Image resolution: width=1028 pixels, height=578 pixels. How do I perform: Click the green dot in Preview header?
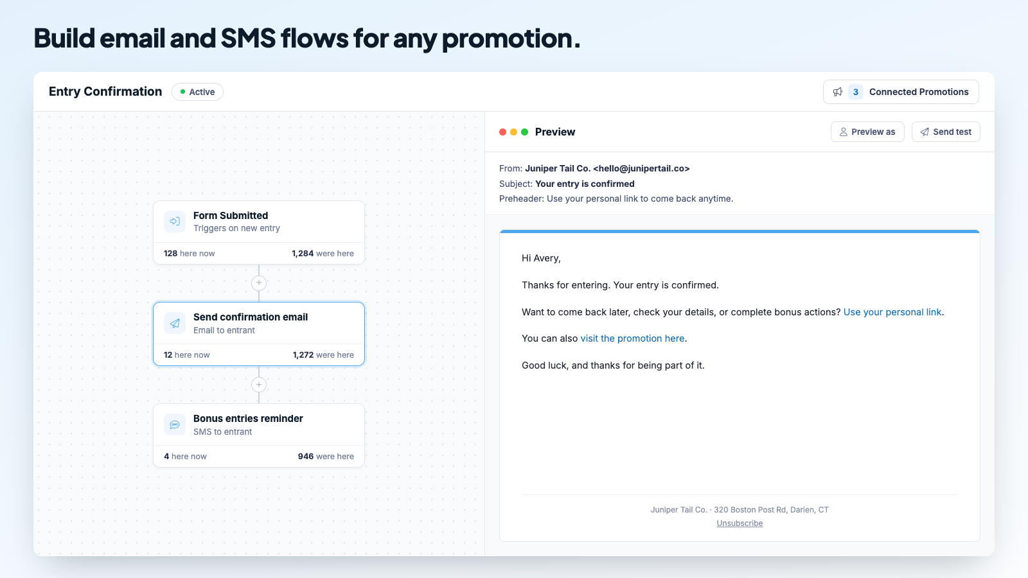point(525,132)
